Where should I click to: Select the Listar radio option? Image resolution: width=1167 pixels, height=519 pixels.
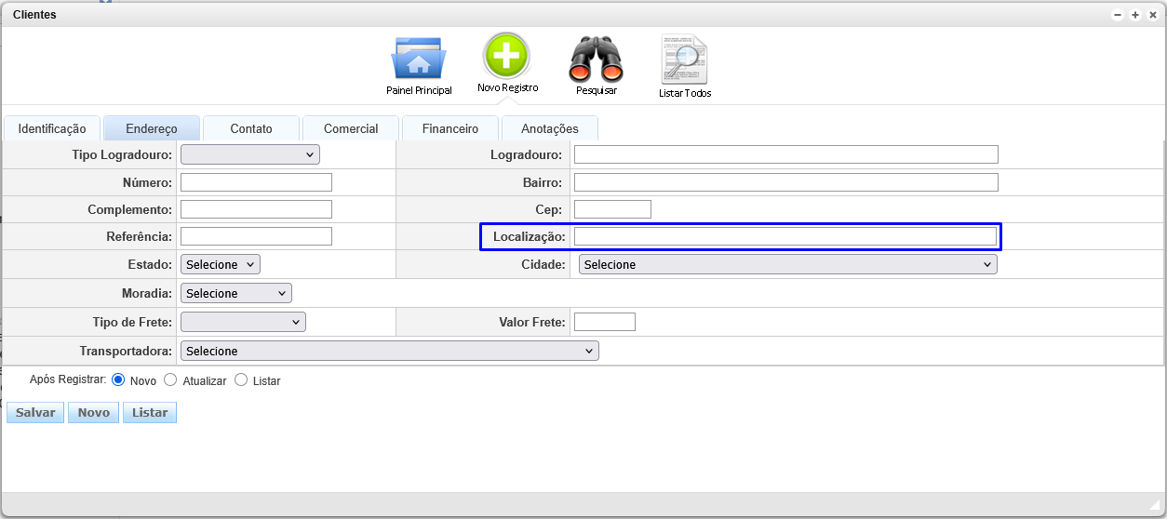point(241,379)
